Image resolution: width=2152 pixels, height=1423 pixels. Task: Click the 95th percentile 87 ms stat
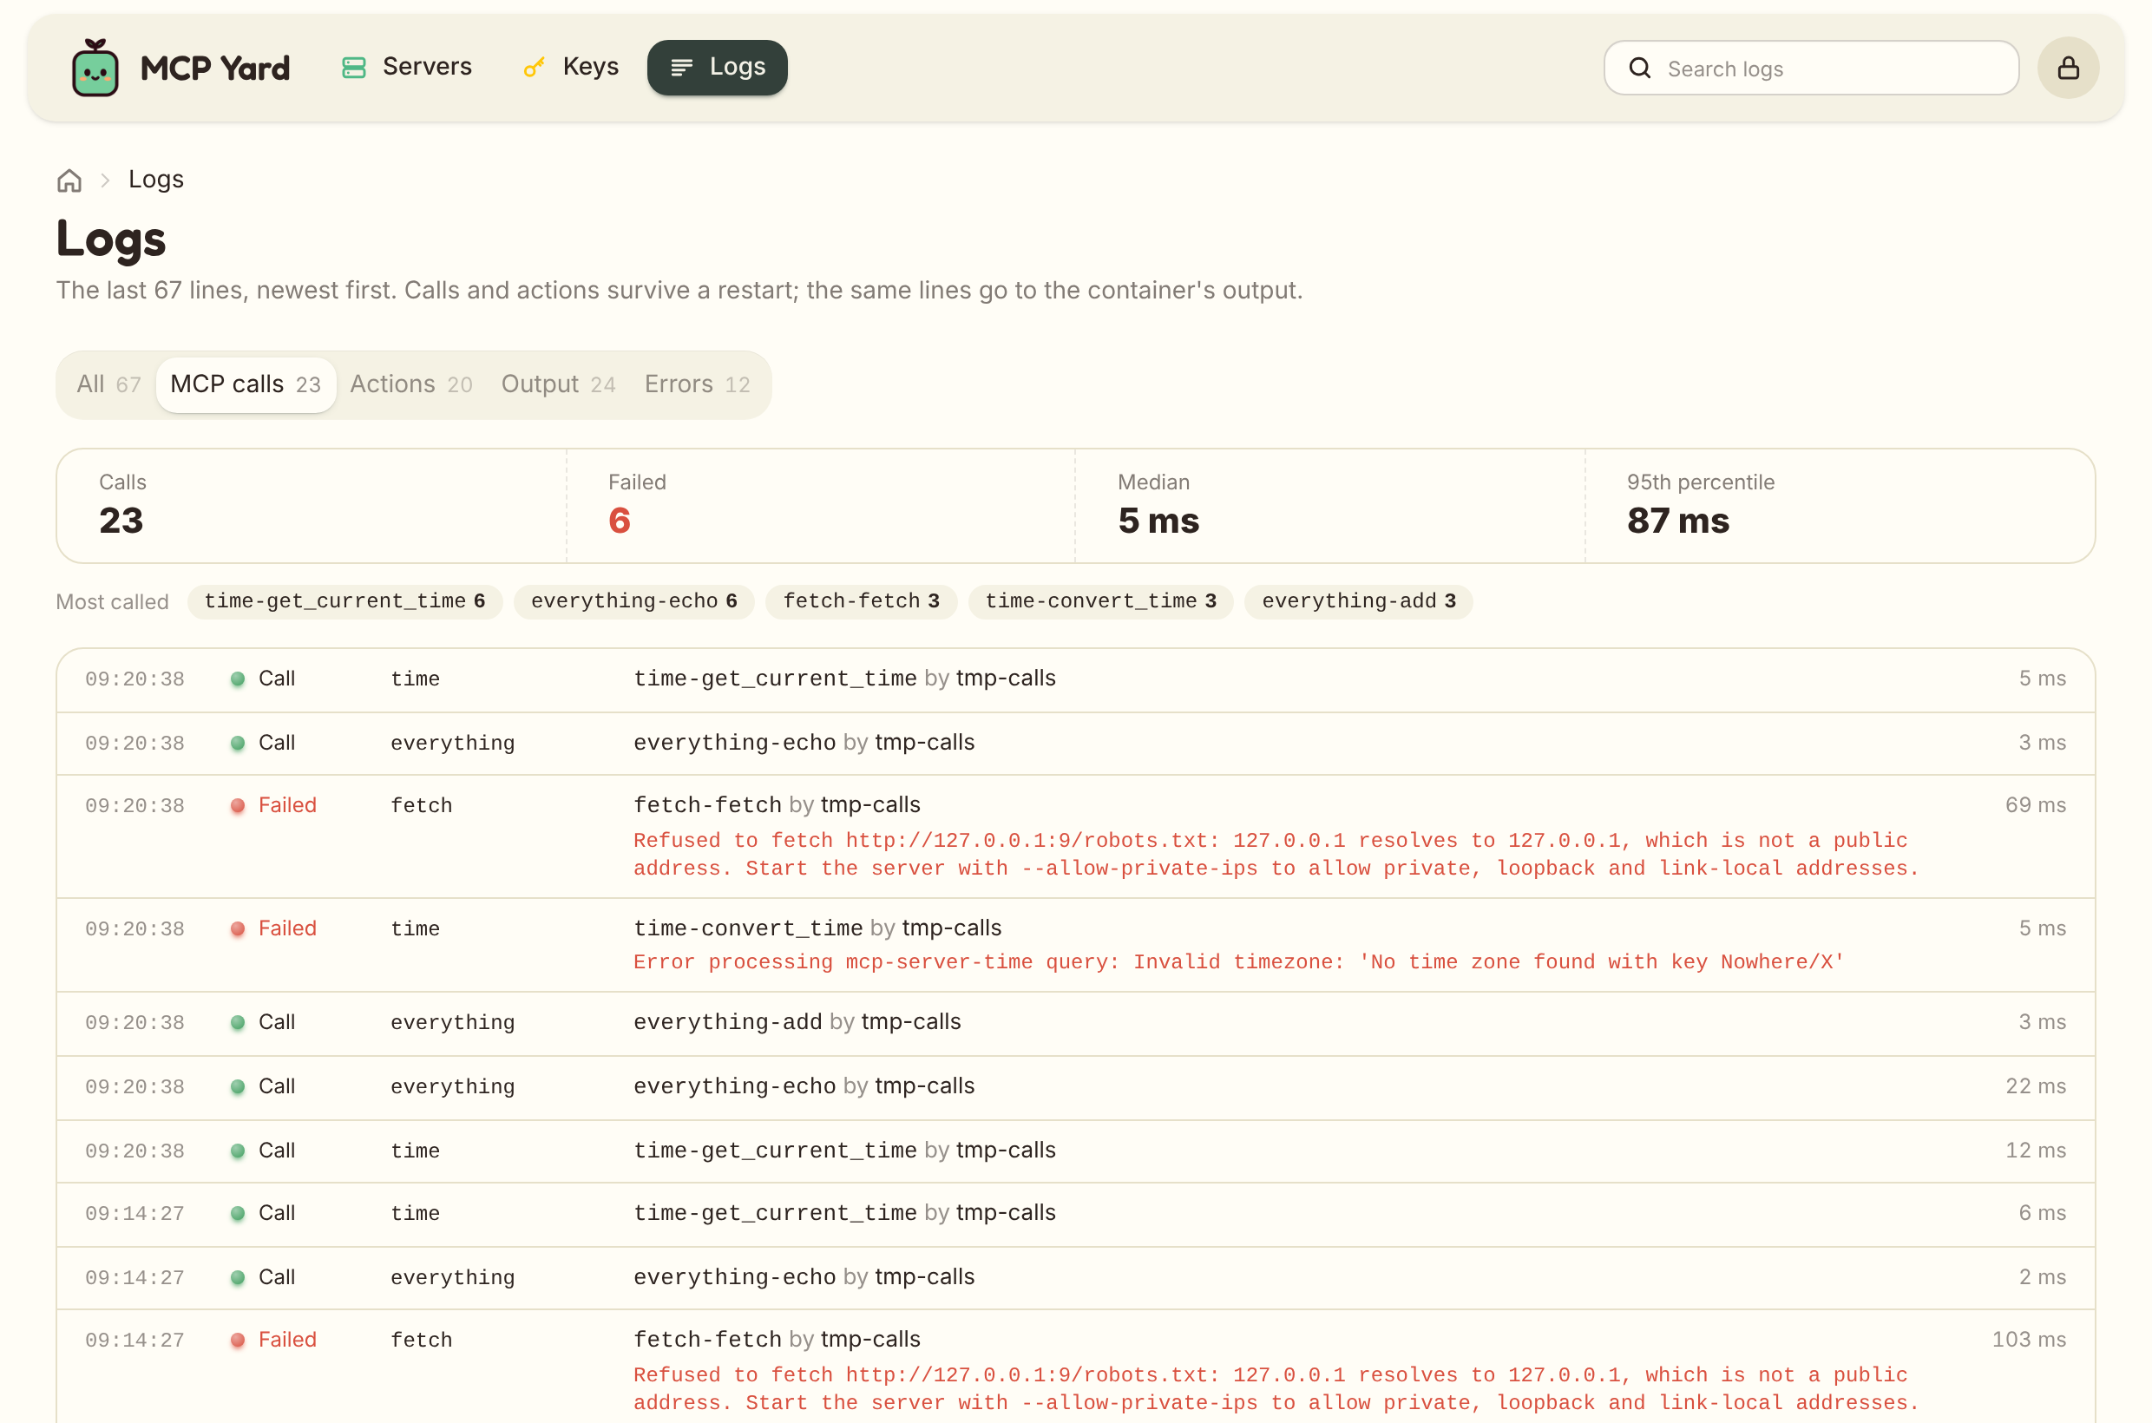1840,506
